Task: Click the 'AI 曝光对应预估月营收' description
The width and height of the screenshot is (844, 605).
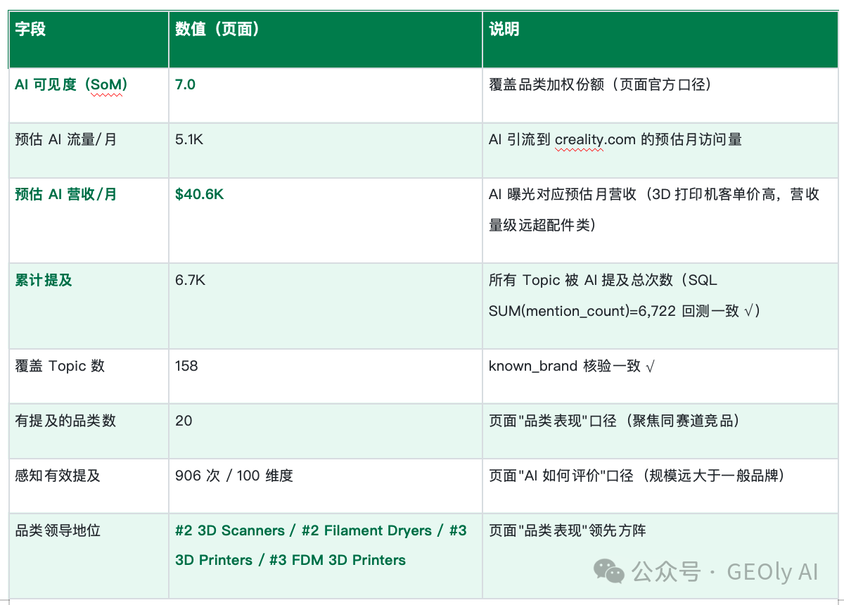Action: [654, 209]
